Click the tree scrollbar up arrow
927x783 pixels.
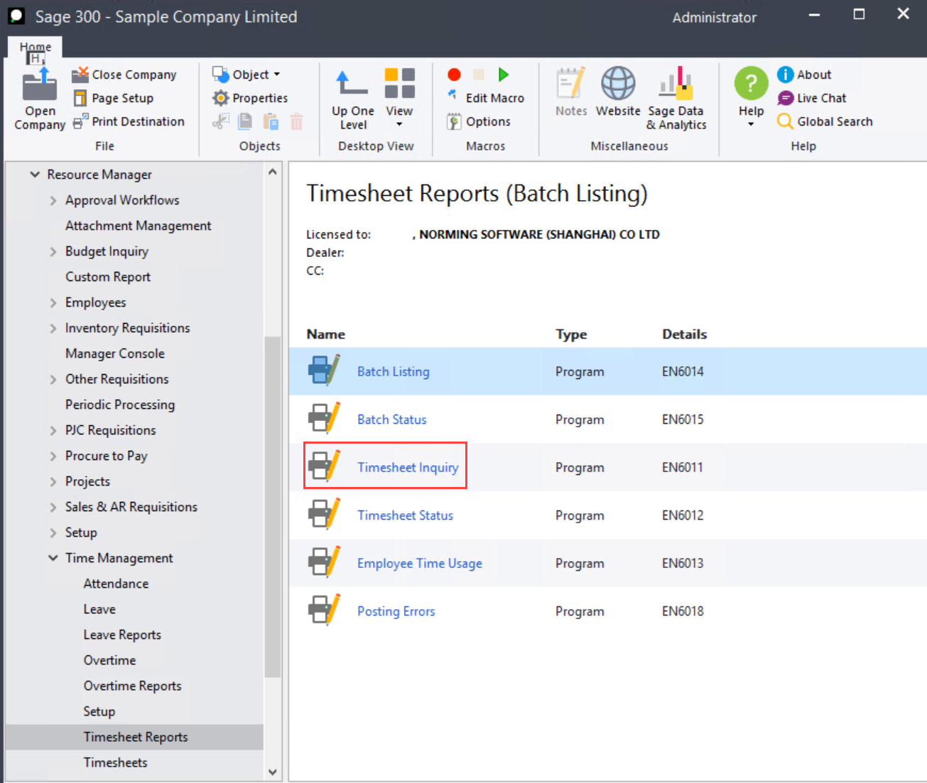pos(273,172)
